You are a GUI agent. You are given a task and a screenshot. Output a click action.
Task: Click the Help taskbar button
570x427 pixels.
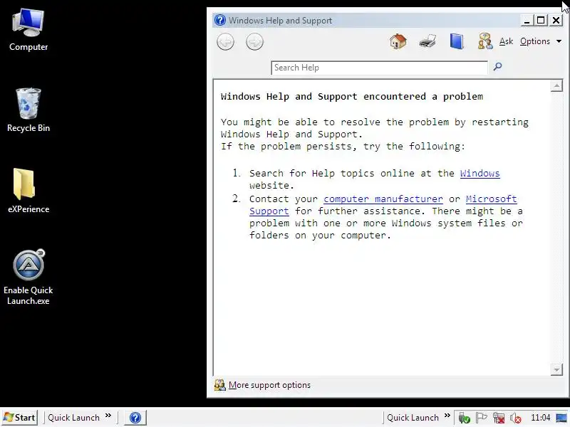click(135, 418)
